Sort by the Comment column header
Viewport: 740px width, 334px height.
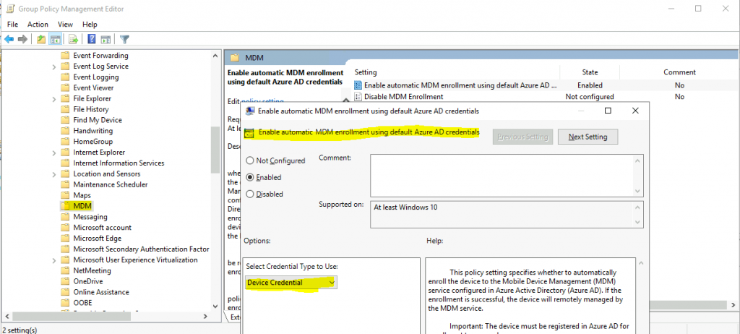click(x=679, y=72)
